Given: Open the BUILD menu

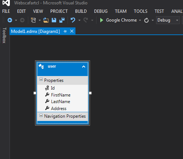Looking at the screenshot, I should click(81, 11).
